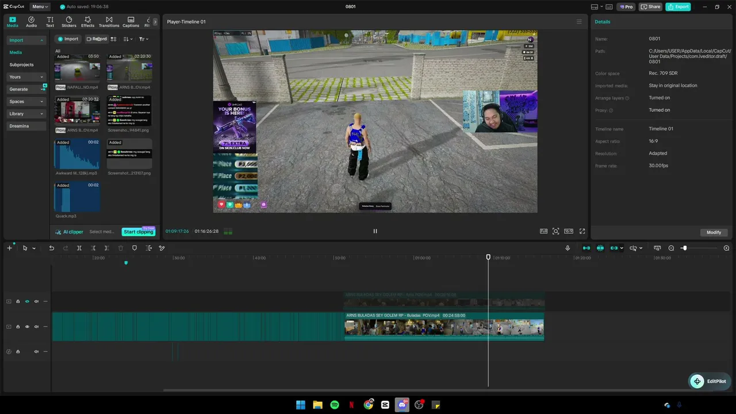Click the keyboard shortcuts icon in title bar
Viewport: 736px width, 414px height.
point(609,7)
